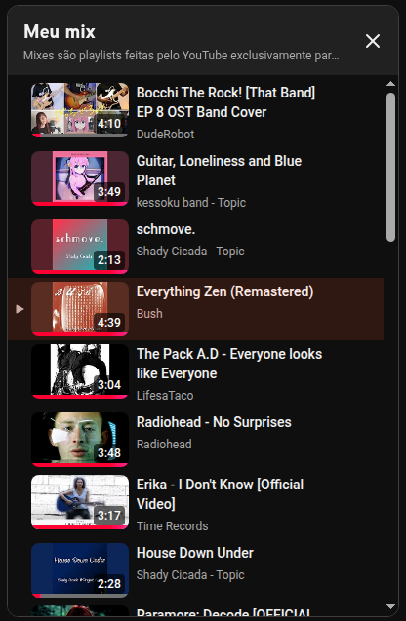The image size is (406, 621).
Task: Open Bocchi The Rock! band cover thumbnail
Action: [80, 110]
